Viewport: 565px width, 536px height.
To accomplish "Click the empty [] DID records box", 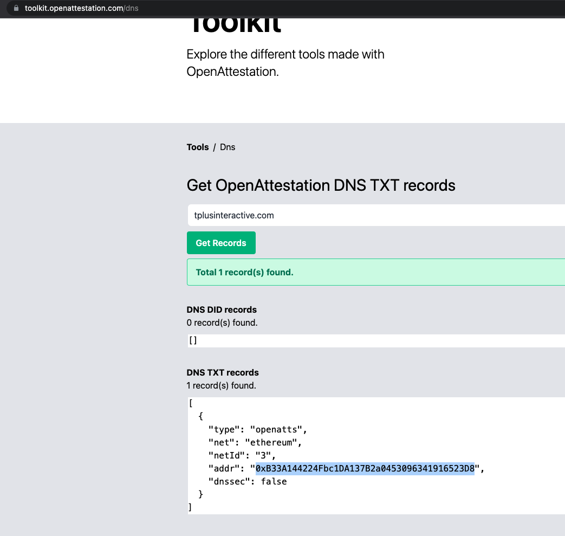I will tap(376, 341).
